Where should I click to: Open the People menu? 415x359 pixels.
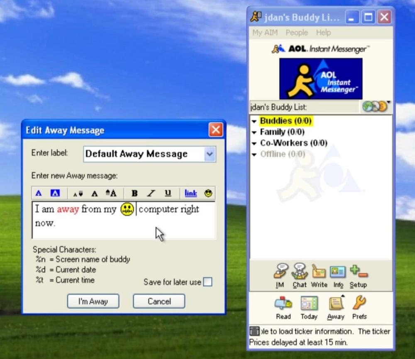click(x=296, y=32)
